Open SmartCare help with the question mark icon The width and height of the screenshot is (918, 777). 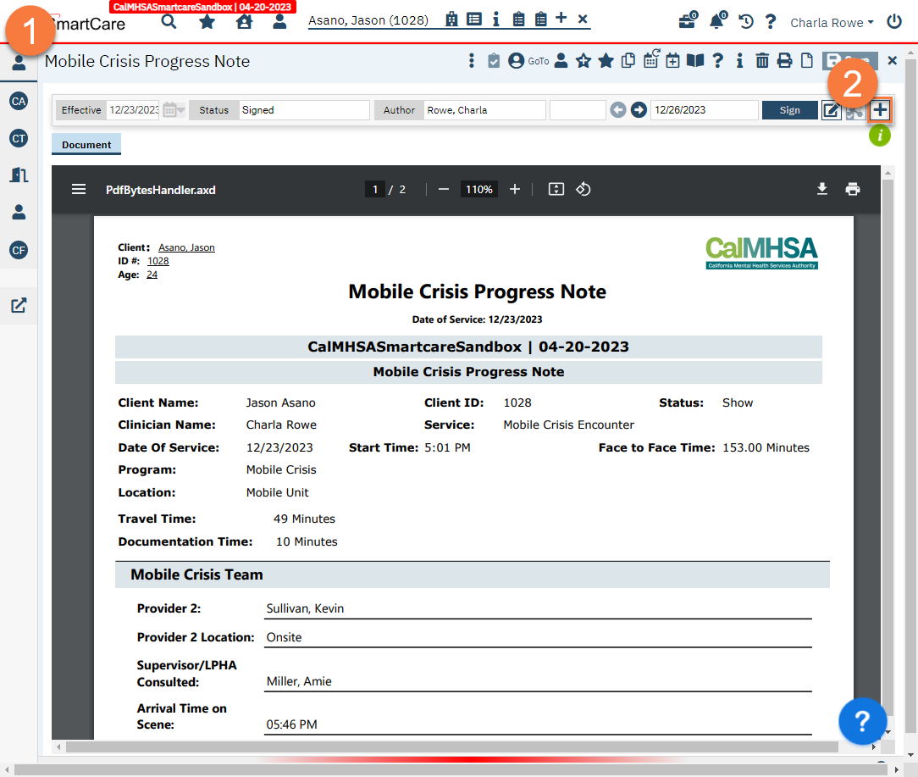point(770,21)
